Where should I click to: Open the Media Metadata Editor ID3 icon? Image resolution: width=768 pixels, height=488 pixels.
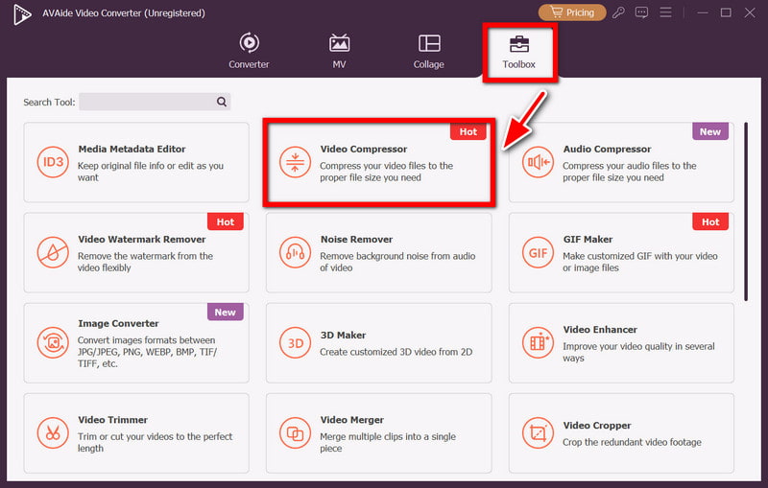click(52, 162)
